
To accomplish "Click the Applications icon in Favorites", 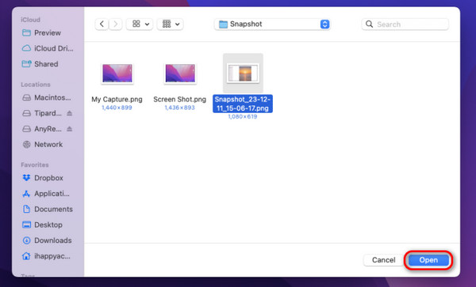I will 26,194.
